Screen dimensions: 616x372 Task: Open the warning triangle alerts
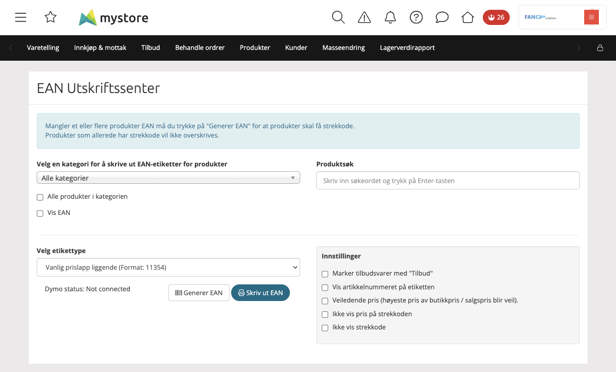tap(364, 18)
